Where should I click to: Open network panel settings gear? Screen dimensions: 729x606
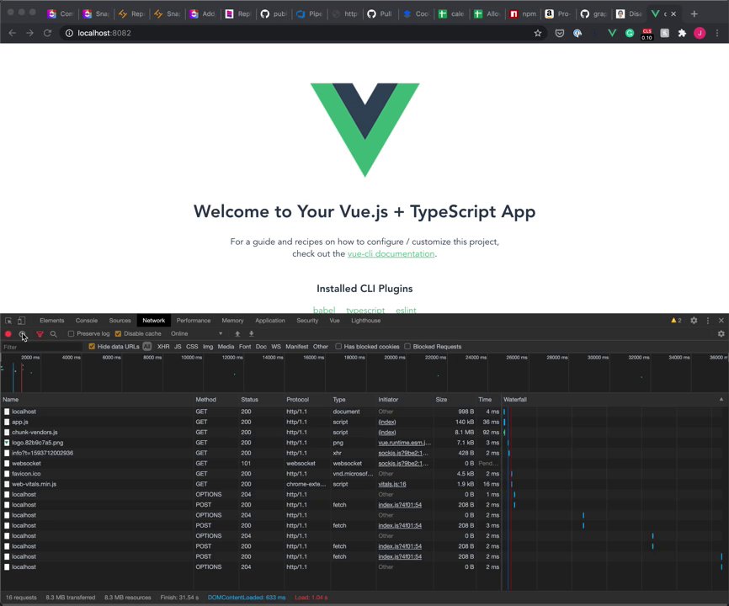click(x=721, y=333)
